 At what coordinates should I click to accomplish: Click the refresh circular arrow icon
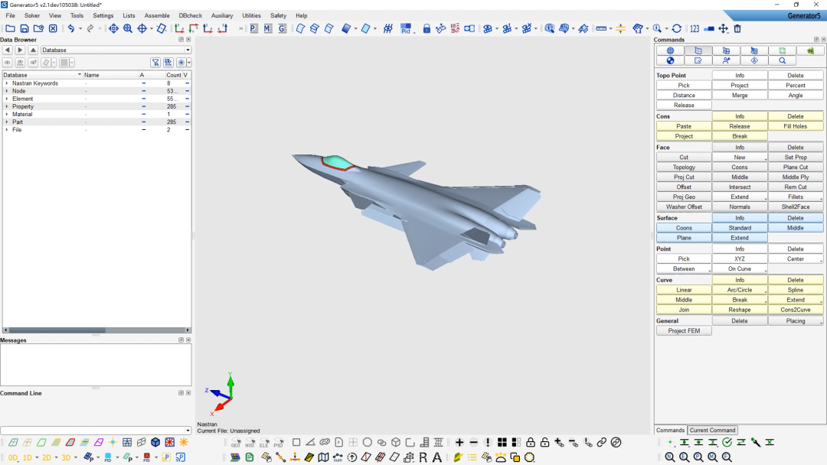(x=676, y=28)
